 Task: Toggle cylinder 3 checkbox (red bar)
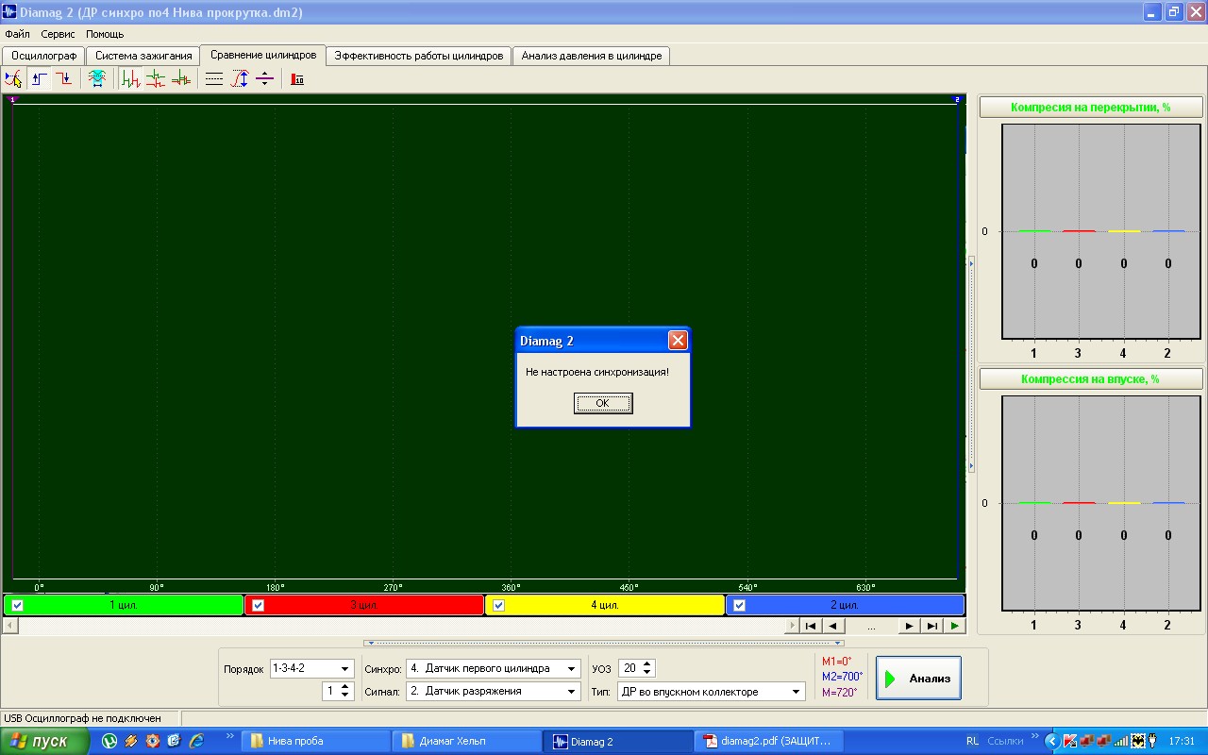pyautogui.click(x=258, y=605)
